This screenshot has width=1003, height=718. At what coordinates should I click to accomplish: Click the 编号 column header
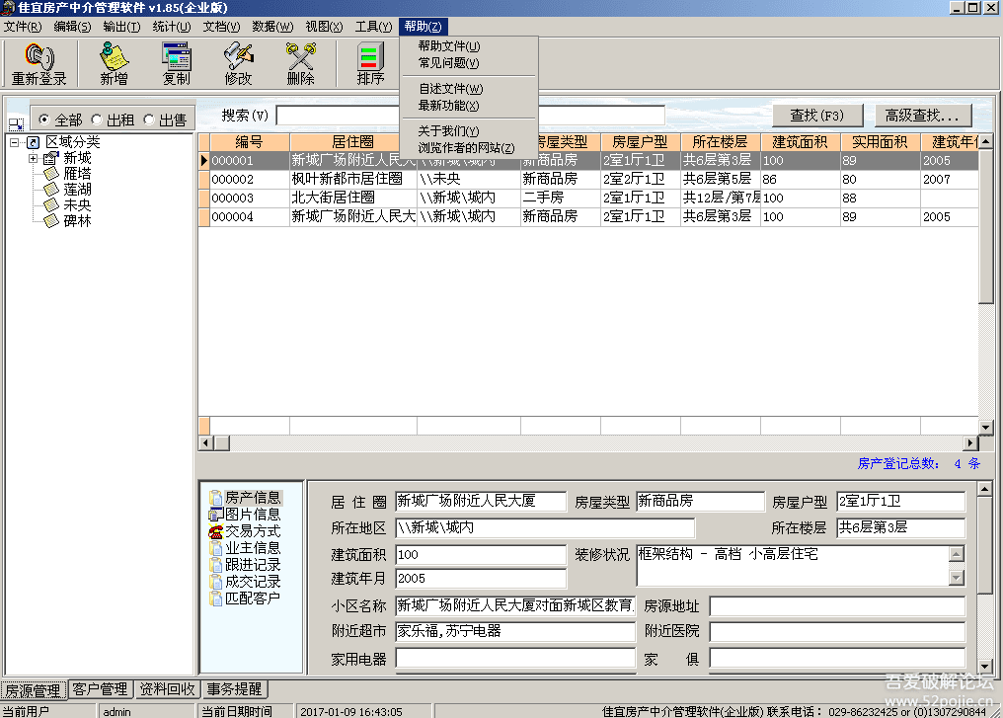click(250, 142)
